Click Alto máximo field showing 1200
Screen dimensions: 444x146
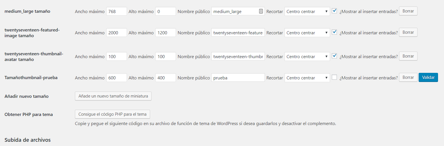click(165, 33)
